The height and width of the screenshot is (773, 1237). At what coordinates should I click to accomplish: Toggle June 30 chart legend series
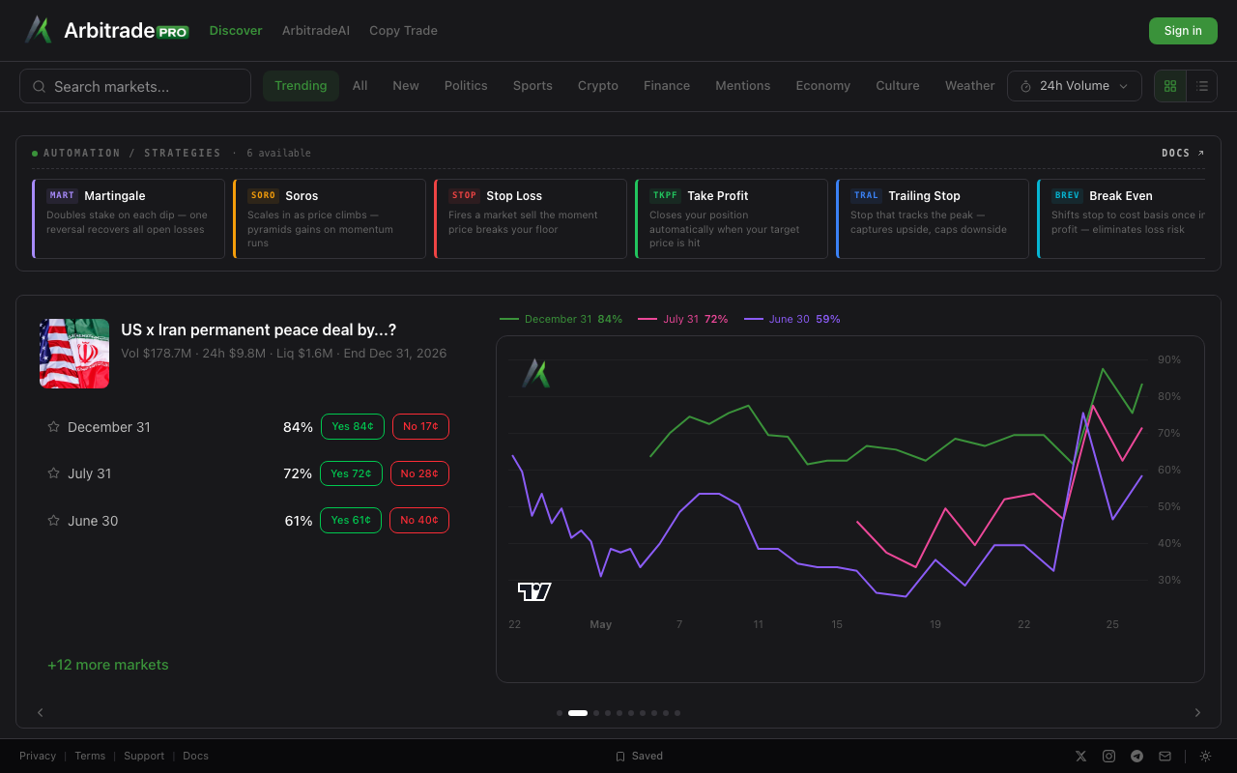click(791, 319)
